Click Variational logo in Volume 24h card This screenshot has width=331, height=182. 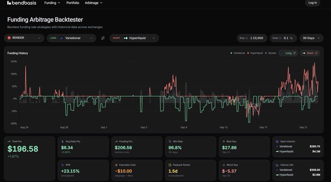click(x=277, y=170)
